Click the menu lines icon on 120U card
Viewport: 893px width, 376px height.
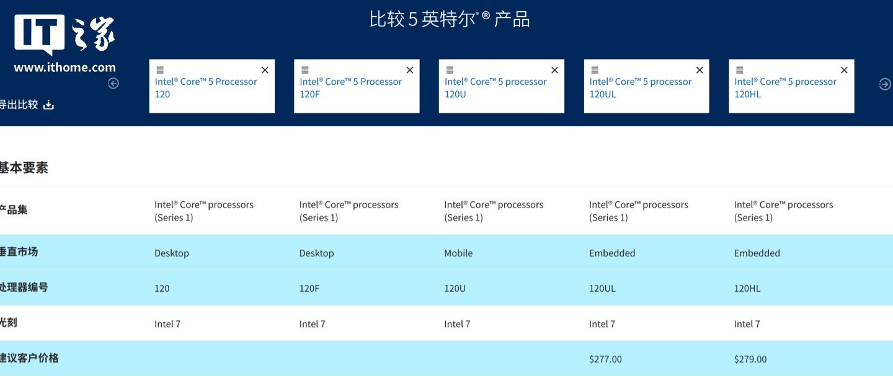(450, 70)
